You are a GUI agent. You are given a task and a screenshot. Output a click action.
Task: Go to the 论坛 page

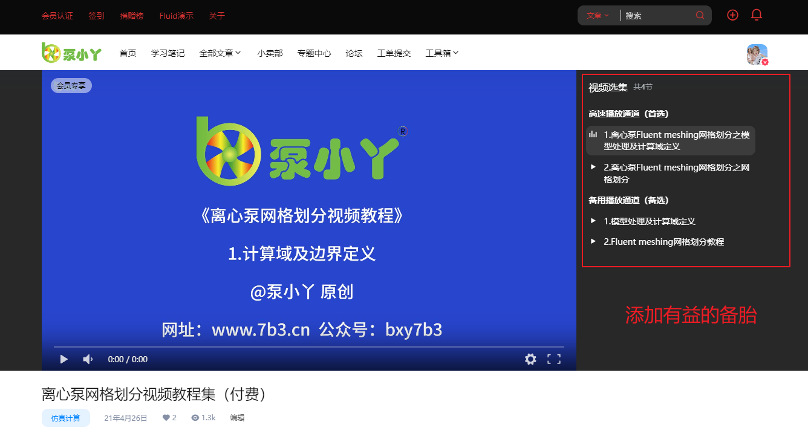(354, 53)
